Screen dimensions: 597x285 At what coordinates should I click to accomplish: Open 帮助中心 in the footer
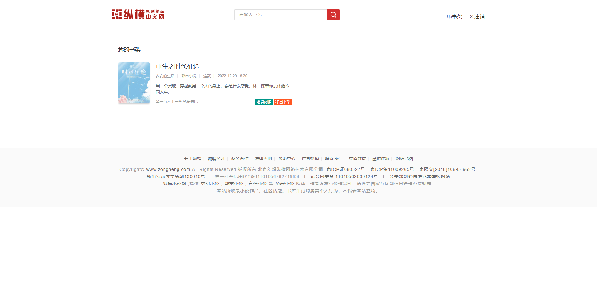[287, 158]
